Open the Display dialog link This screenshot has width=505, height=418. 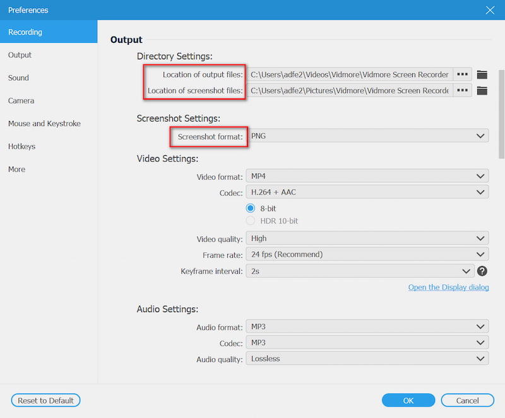(x=448, y=287)
